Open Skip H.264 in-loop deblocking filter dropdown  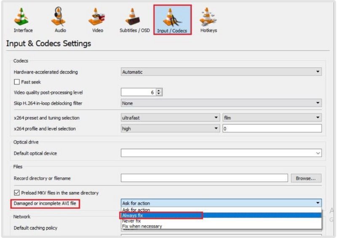[x=221, y=103]
